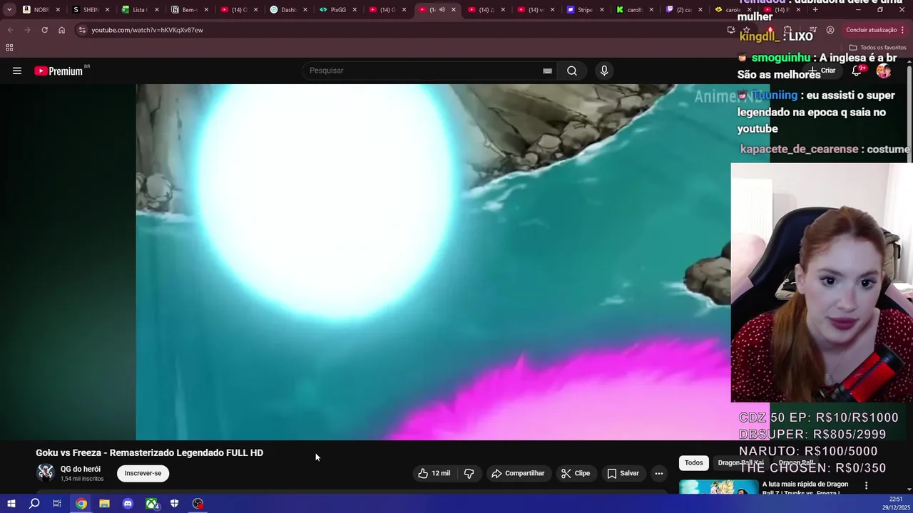This screenshot has width=913, height=513.
Task: Open on-screen keyboard icon in search box
Action: click(547, 71)
